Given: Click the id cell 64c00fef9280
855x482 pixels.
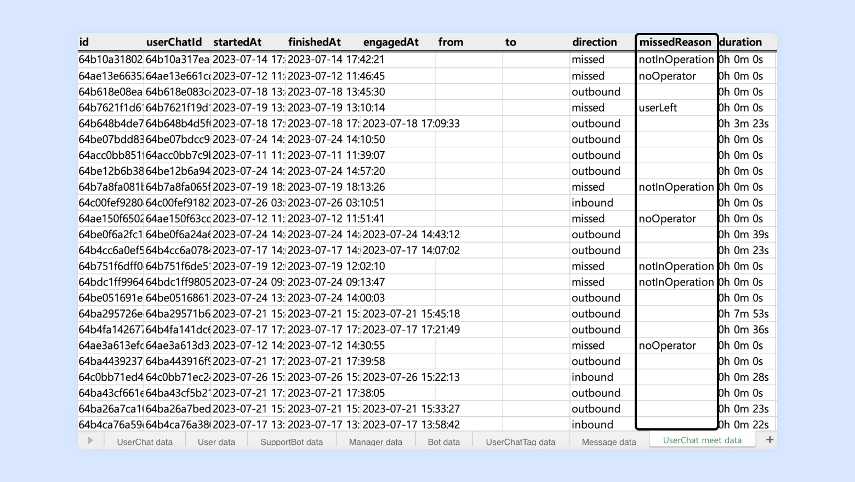Looking at the screenshot, I should pos(111,203).
